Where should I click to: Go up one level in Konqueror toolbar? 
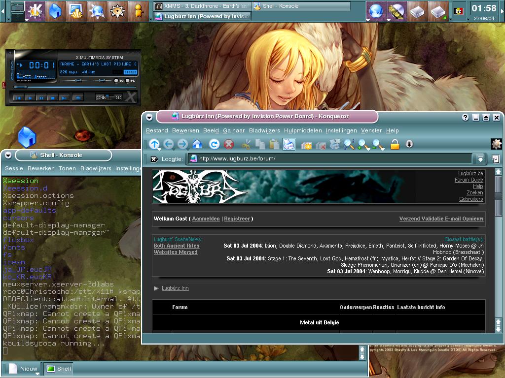point(154,144)
